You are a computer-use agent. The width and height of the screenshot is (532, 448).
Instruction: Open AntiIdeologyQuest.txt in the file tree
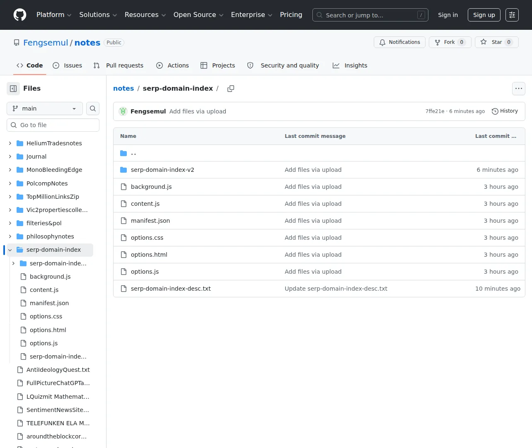click(x=58, y=370)
